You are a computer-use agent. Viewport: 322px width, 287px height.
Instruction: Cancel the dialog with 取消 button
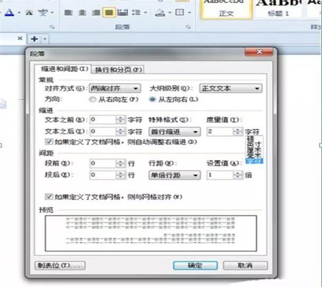245,265
